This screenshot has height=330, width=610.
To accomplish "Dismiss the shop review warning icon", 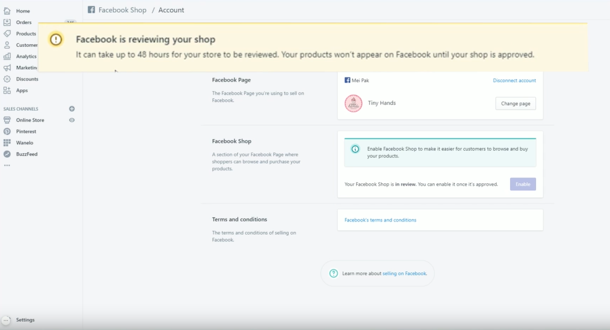I will [x=55, y=39].
